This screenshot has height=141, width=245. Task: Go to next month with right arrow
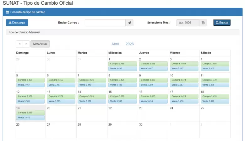pos(26,44)
